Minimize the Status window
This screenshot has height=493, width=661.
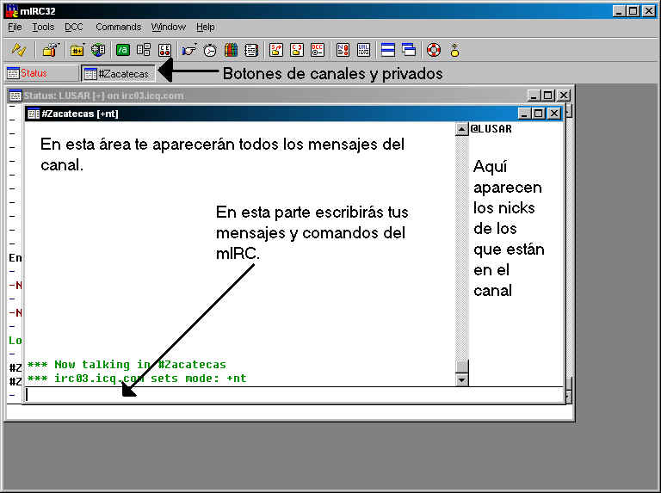[534, 96]
